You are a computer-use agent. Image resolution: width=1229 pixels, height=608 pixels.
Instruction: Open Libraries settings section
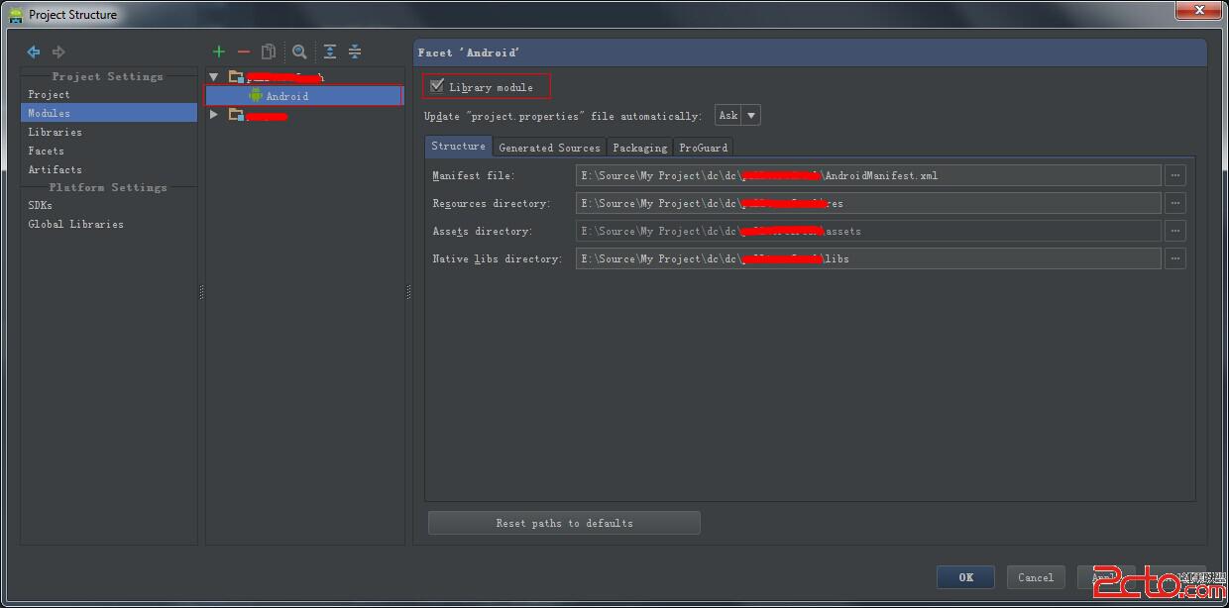click(x=55, y=132)
